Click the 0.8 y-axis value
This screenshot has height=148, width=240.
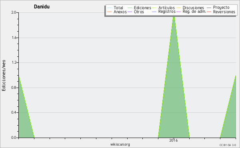pyautogui.click(x=14, y=88)
